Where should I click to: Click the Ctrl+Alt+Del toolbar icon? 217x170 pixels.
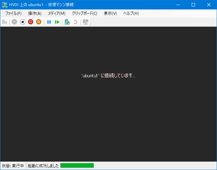[x=5, y=22]
